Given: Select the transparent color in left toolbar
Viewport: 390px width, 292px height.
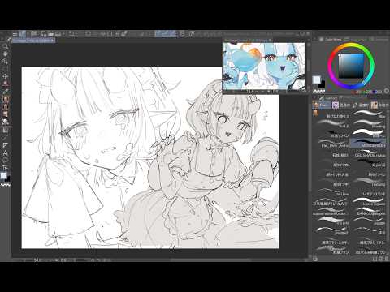Looking at the screenshot, I should (x=6, y=185).
